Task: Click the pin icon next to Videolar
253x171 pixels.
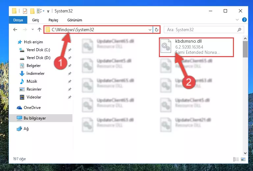Action: (69, 97)
